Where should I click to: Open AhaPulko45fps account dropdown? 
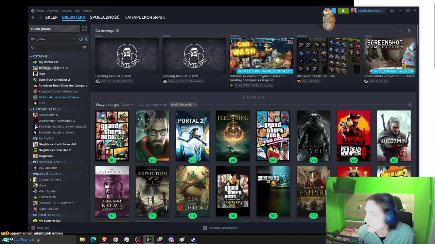pyautogui.click(x=370, y=11)
